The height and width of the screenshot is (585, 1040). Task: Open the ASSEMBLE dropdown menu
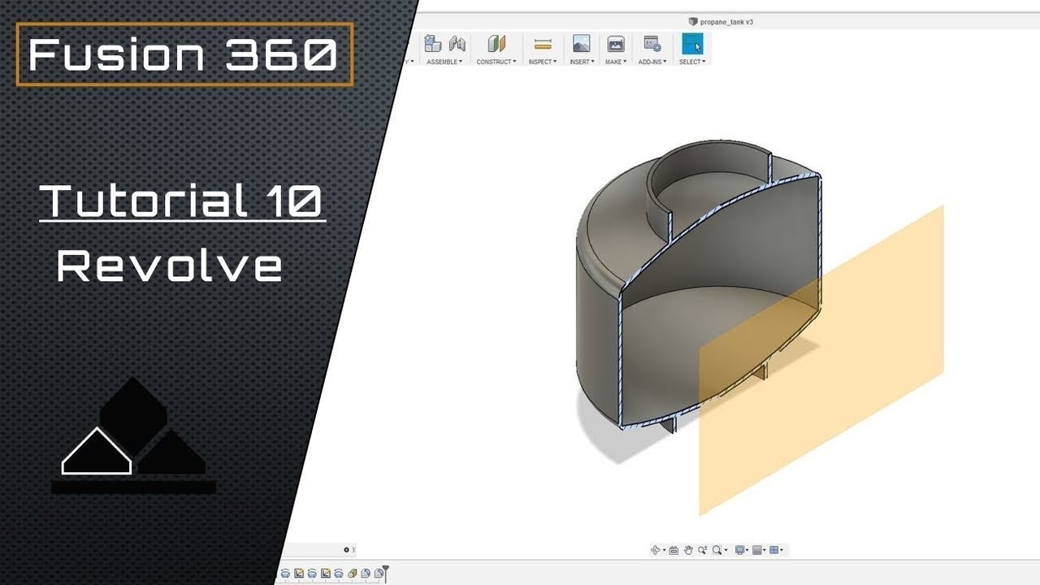click(x=444, y=62)
